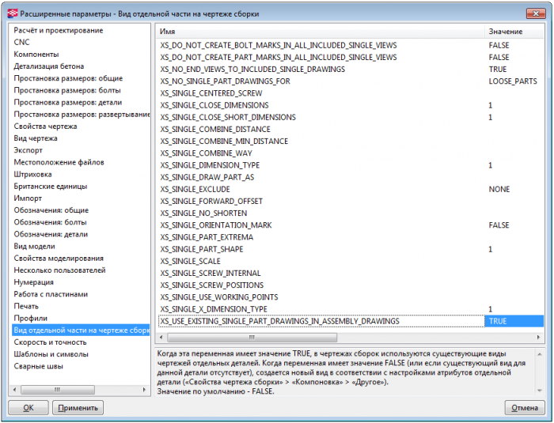This screenshot has height=423, width=554.
Task: Click the LOOSE_PARTS value field
Action: [x=513, y=81]
